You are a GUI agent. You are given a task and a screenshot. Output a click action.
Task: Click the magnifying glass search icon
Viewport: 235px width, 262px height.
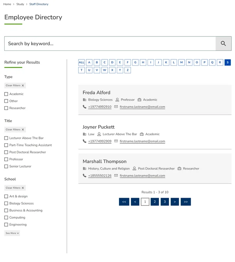point(223,44)
